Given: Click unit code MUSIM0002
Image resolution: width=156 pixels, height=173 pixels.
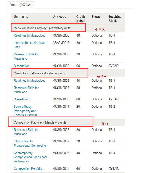Looking at the screenshot, I should coord(61,141).
